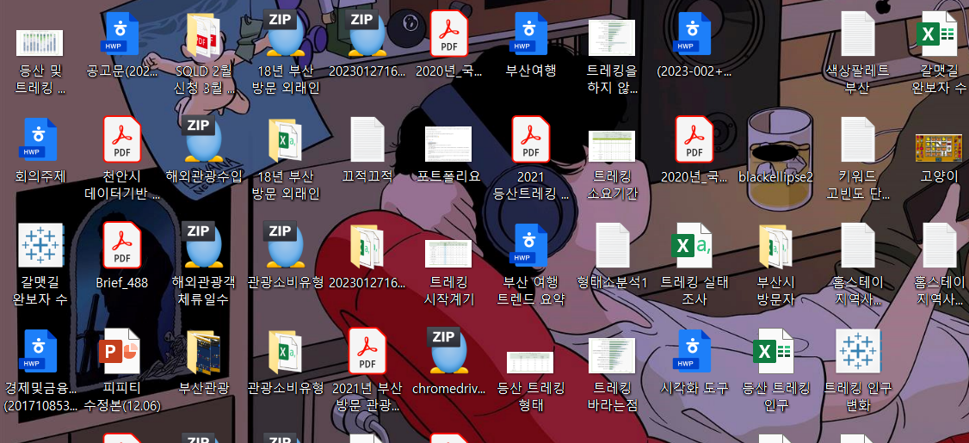Select the 등산 트레킹 인구 Excel file
The image size is (969, 443).
coord(775,351)
